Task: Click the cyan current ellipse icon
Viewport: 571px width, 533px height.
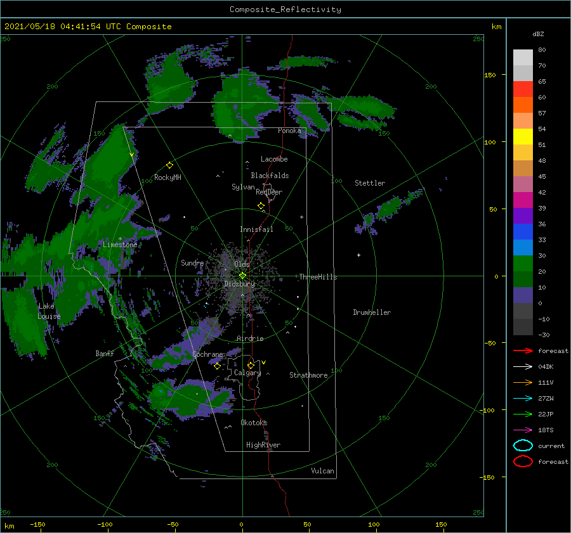Action: coord(523,446)
